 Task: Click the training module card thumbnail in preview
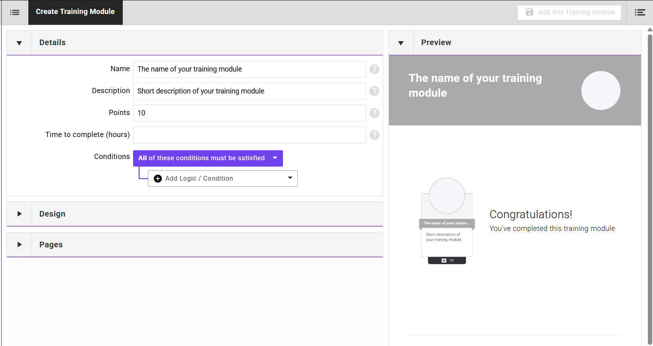click(447, 221)
